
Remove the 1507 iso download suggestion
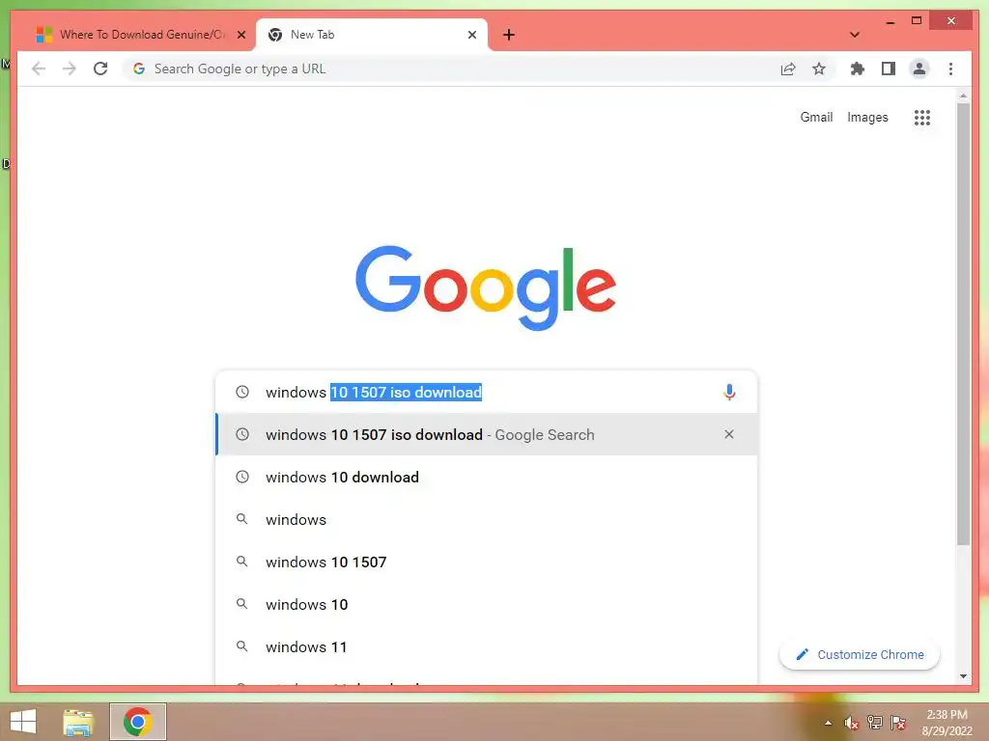pyautogui.click(x=729, y=434)
